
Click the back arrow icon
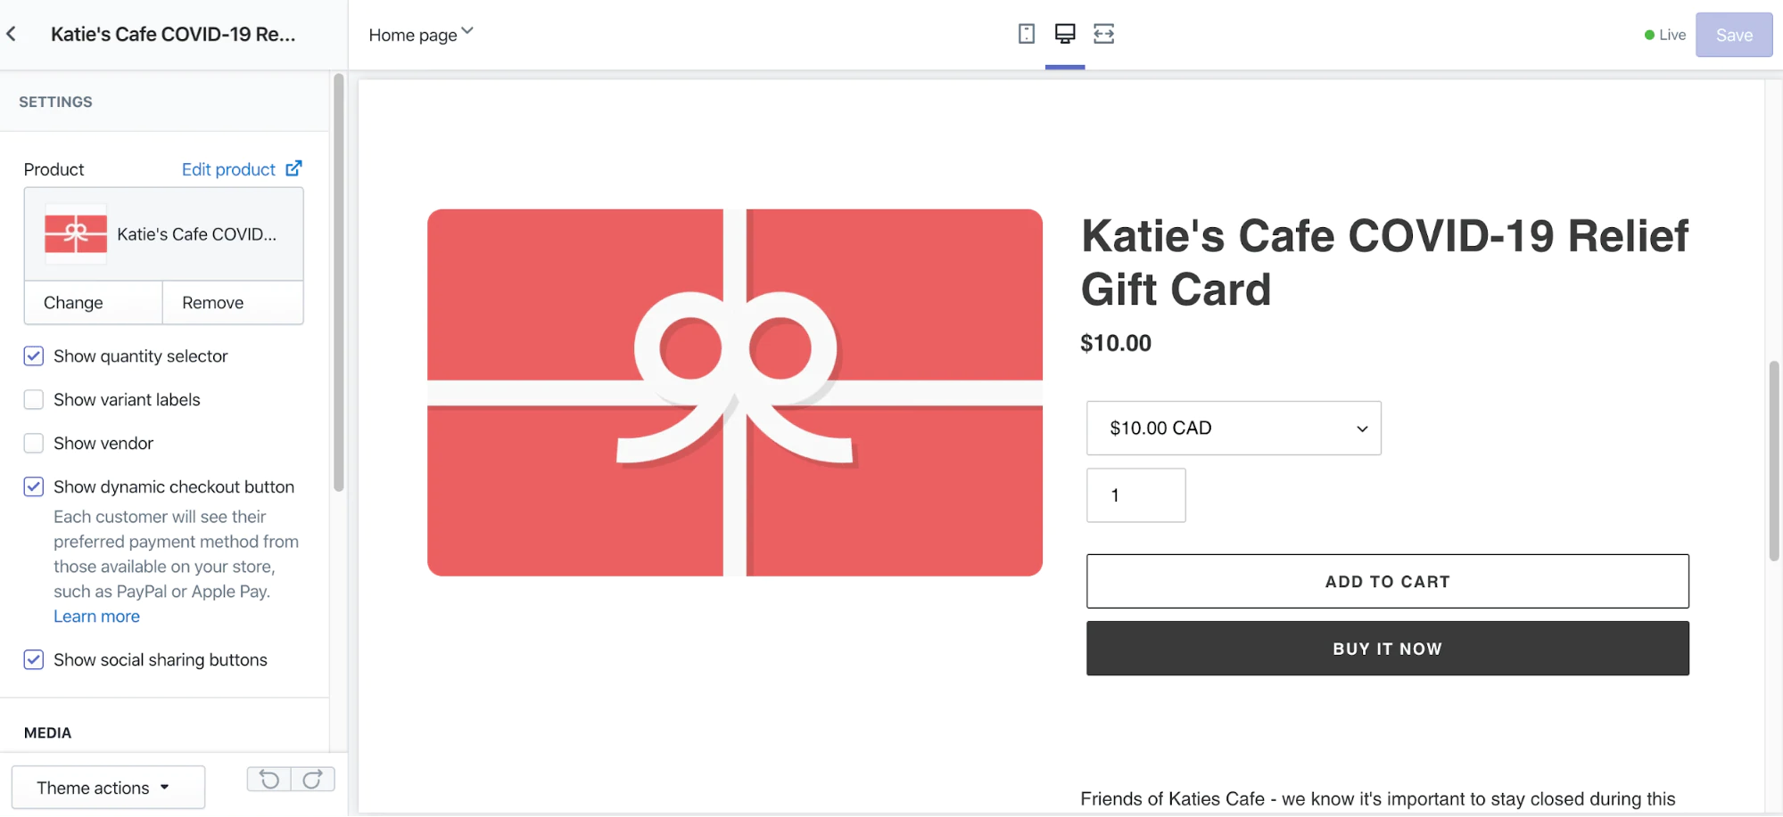click(12, 34)
